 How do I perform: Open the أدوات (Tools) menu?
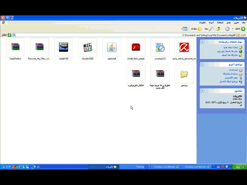tap(211, 23)
